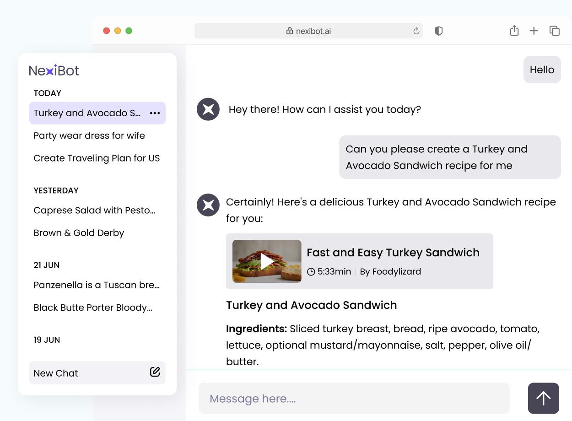This screenshot has height=421, width=572.
Task: Click the Turkey and Avocado Sandwich recipe heading
Action: [312, 305]
